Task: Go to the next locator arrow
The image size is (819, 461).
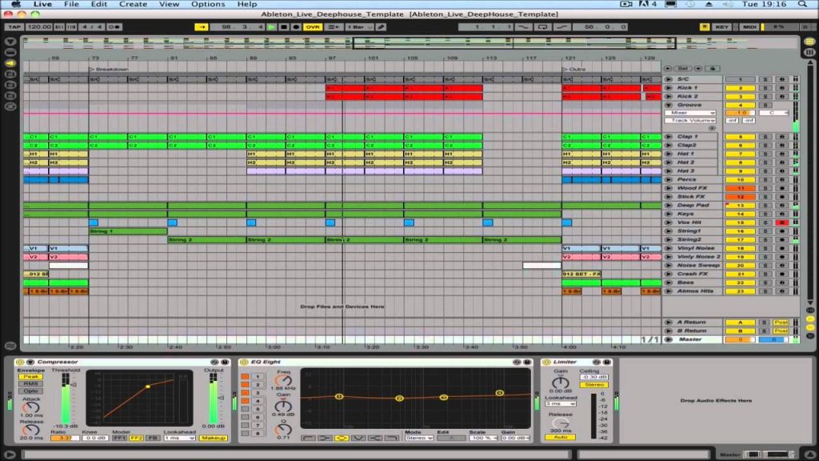Action: point(697,69)
